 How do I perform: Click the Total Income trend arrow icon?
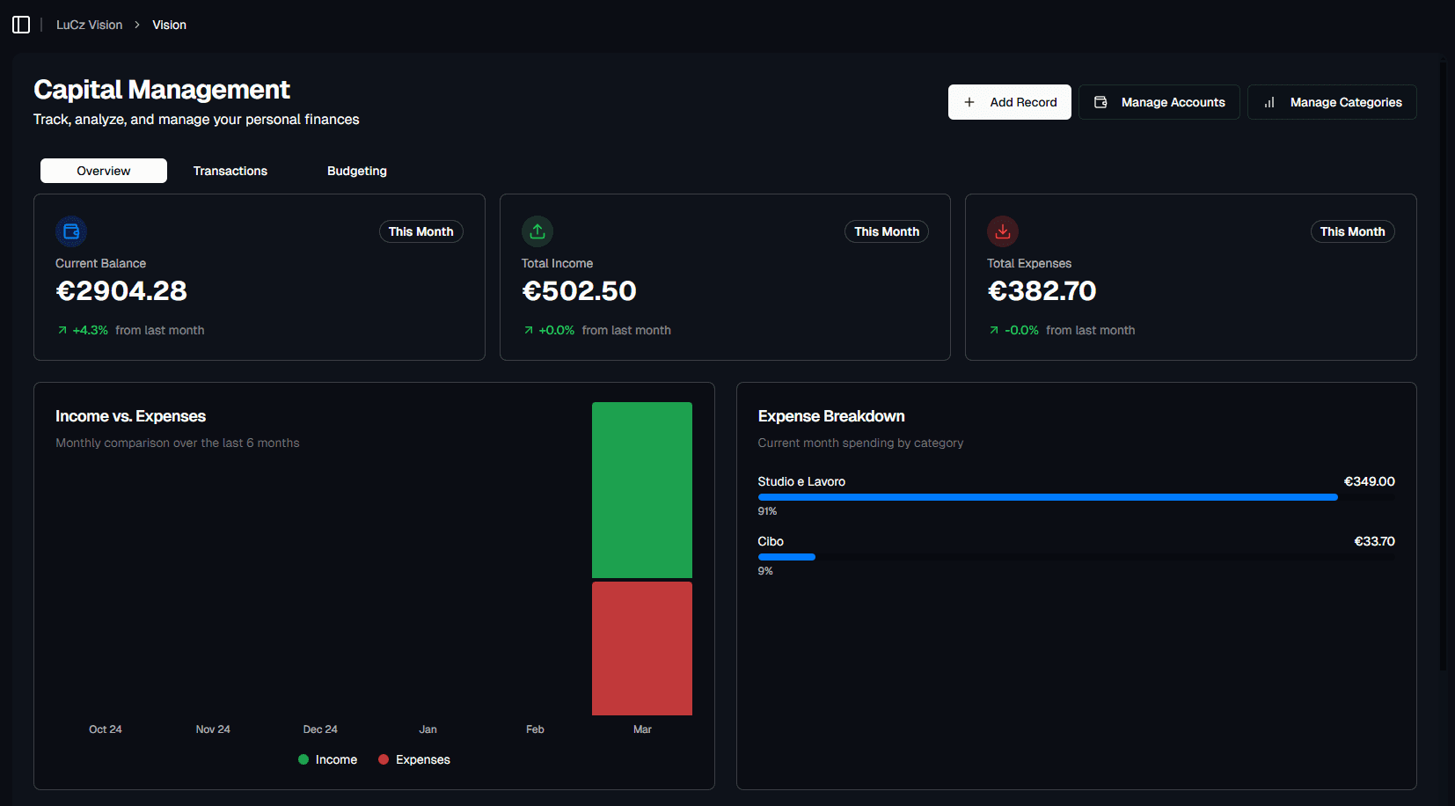(529, 330)
